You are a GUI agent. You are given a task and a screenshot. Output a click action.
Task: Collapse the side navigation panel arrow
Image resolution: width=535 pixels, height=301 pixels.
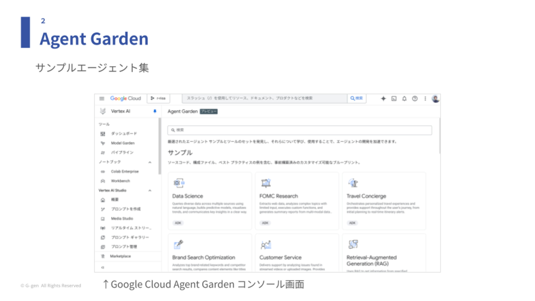tap(103, 267)
